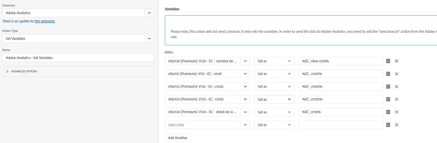437x143 pixels.
Task: Click the Name input field
Action: click(78, 58)
